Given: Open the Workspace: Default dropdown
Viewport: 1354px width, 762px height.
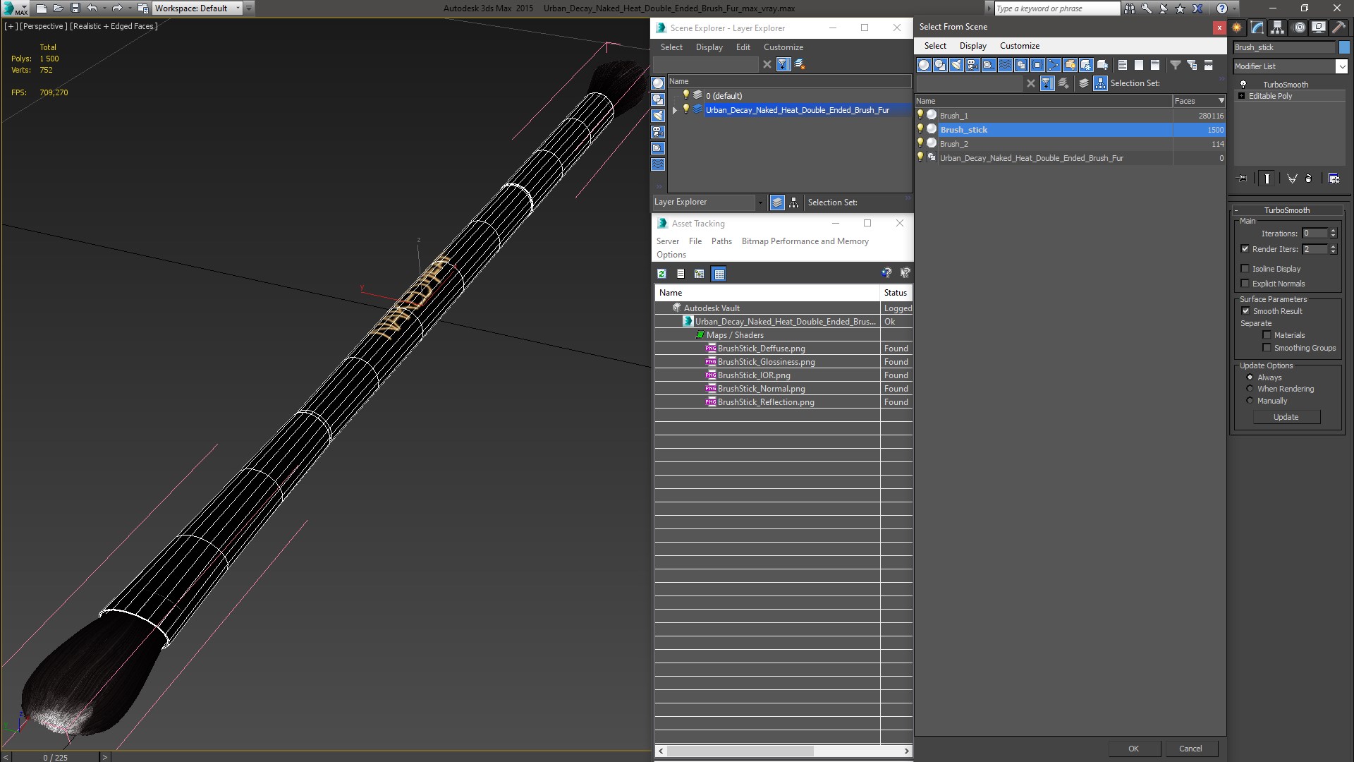Looking at the screenshot, I should 238,8.
